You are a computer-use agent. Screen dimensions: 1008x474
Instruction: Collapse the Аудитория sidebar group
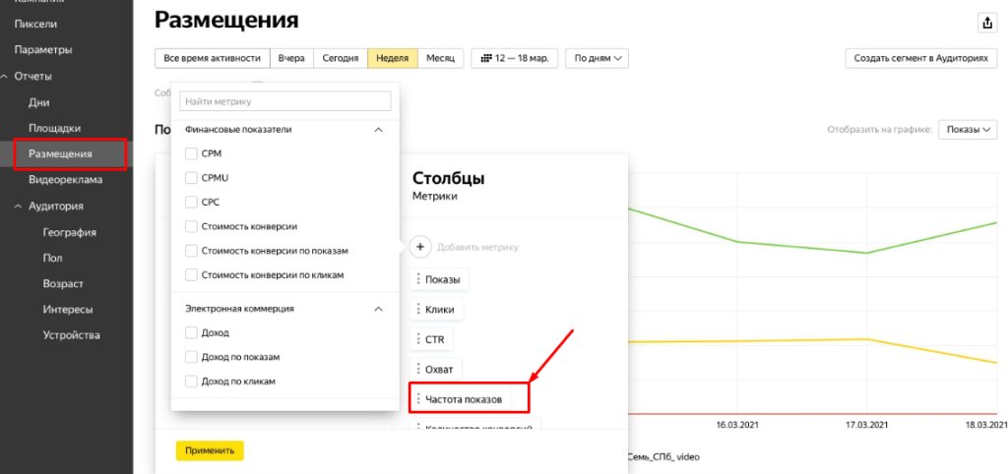coord(19,207)
